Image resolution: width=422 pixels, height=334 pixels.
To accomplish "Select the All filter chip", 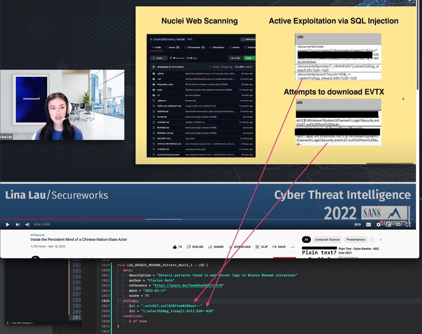I will 306,239.
